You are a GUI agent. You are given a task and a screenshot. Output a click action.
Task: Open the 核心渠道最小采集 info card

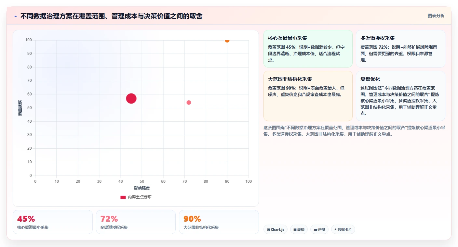tap(308, 49)
